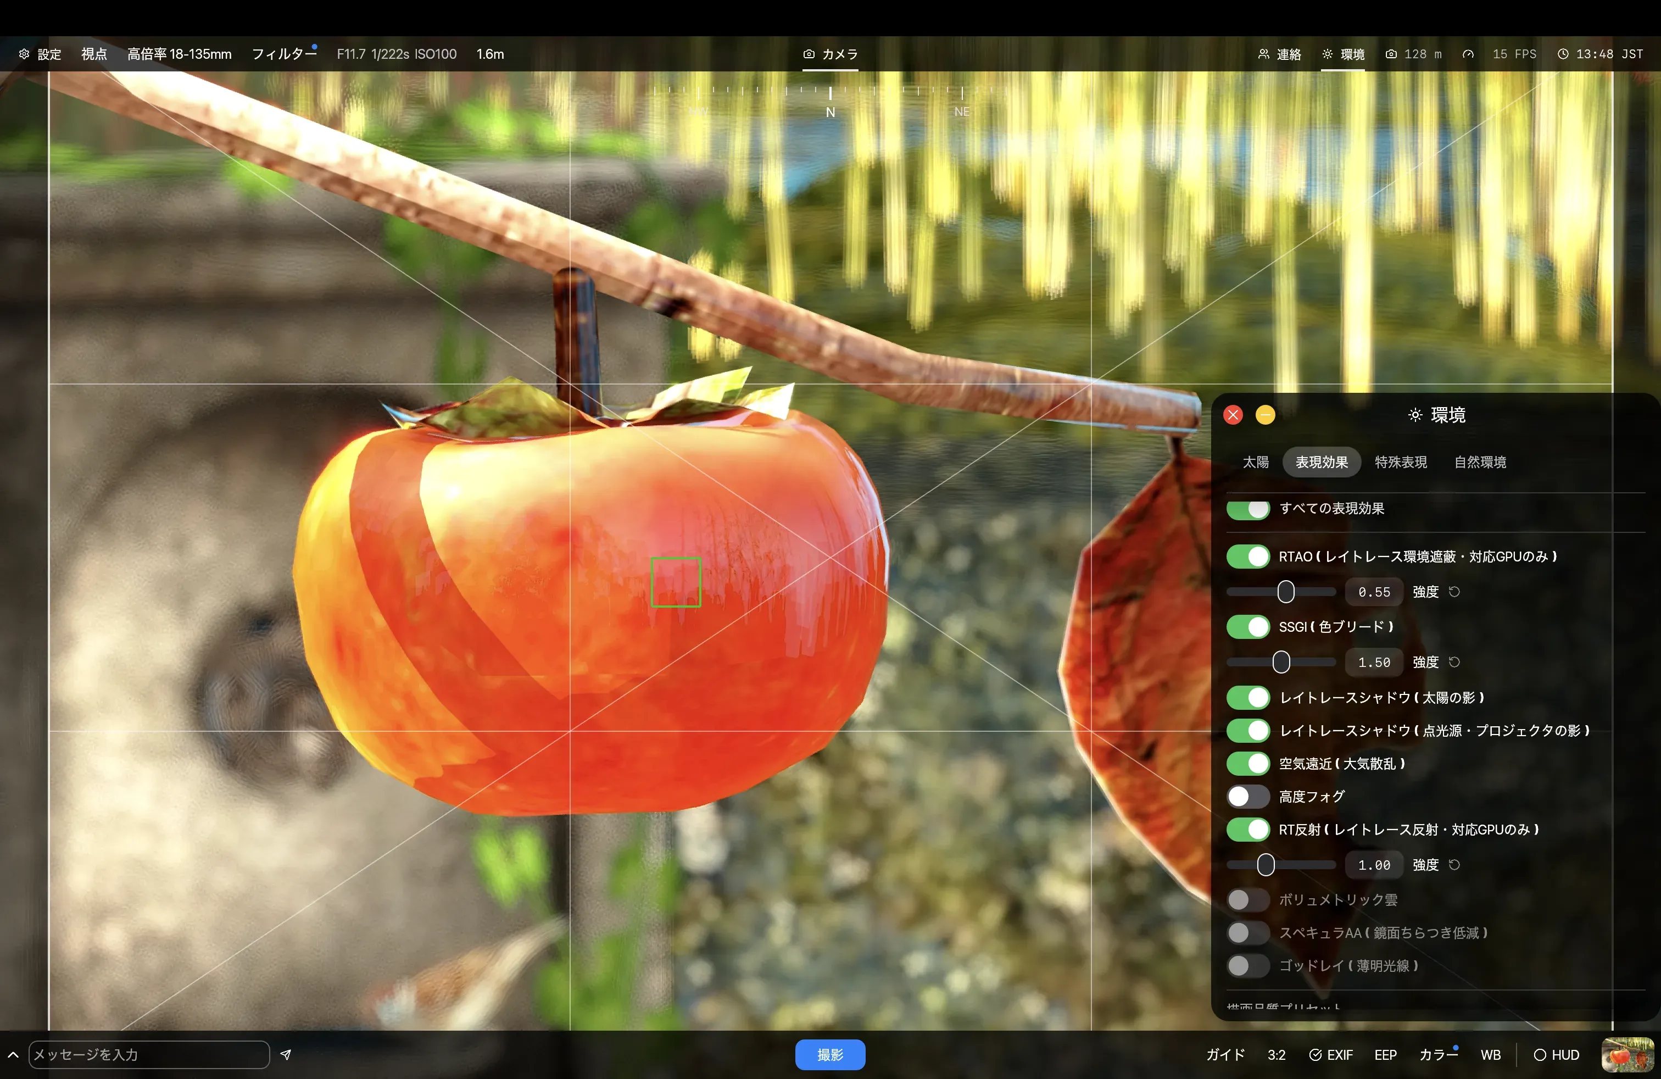The width and height of the screenshot is (1661, 1079).
Task: Open the ガイド options
Action: pyautogui.click(x=1225, y=1055)
